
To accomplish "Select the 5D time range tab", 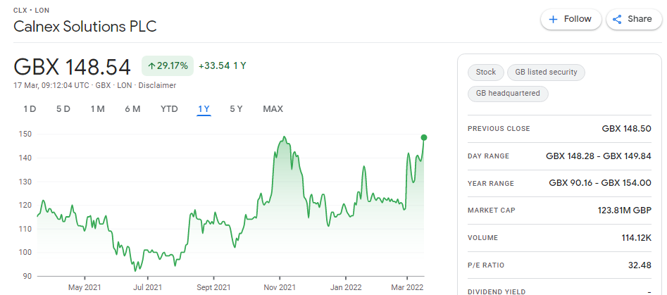I will click(x=63, y=109).
